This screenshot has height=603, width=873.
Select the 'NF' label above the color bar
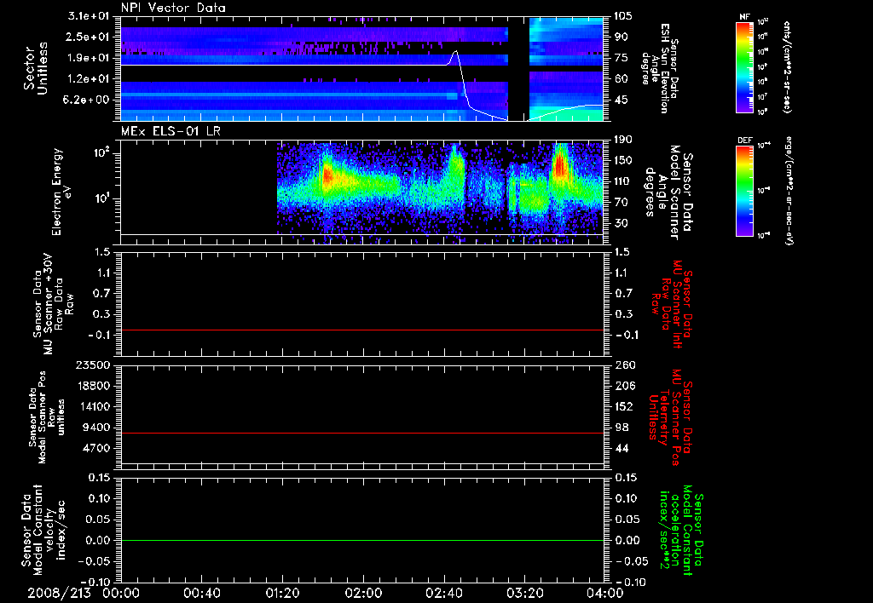(745, 17)
